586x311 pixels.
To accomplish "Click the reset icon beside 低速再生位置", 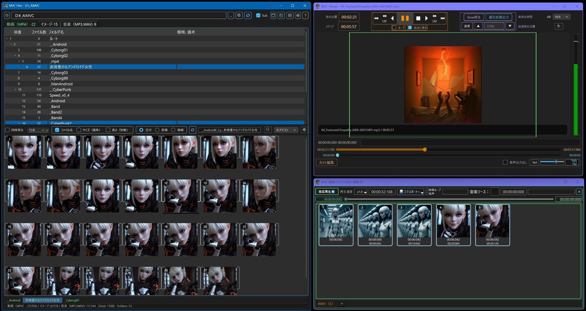I will (x=559, y=26).
